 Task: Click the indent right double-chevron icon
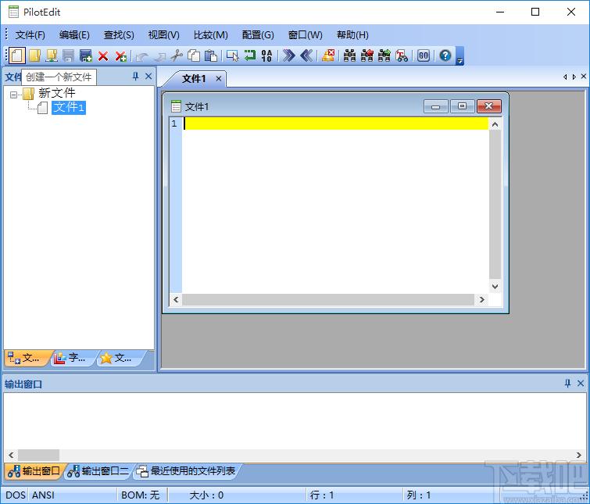pyautogui.click(x=288, y=55)
